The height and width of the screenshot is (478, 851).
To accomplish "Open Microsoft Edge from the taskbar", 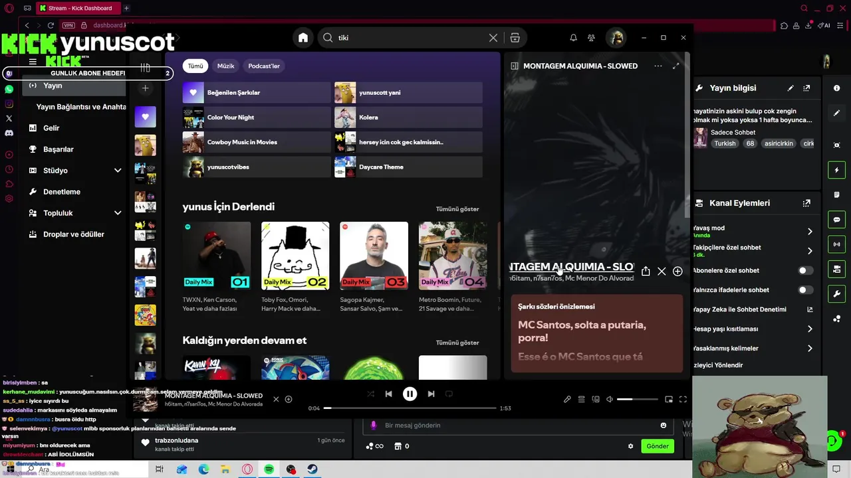I will tap(203, 469).
